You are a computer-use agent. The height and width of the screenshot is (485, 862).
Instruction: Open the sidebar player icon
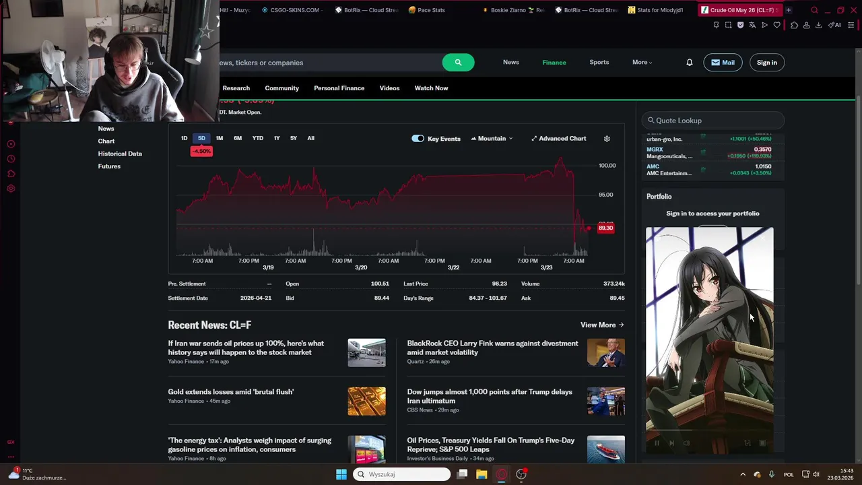click(x=11, y=144)
